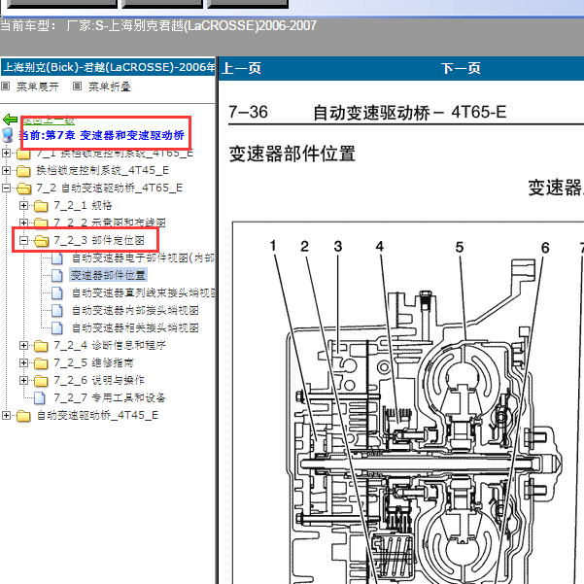Open 自动变速器相关接头端视图 item
584x584 pixels.
135,327
